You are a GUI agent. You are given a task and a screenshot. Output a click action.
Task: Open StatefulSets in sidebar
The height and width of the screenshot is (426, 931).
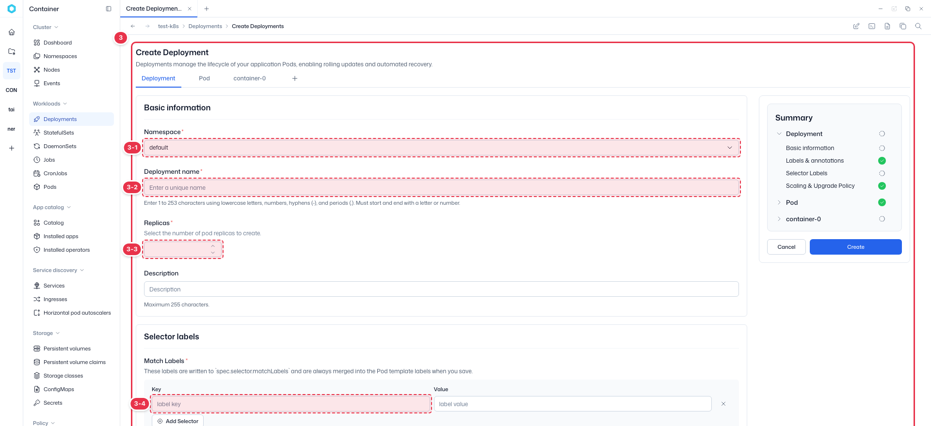pos(71,133)
